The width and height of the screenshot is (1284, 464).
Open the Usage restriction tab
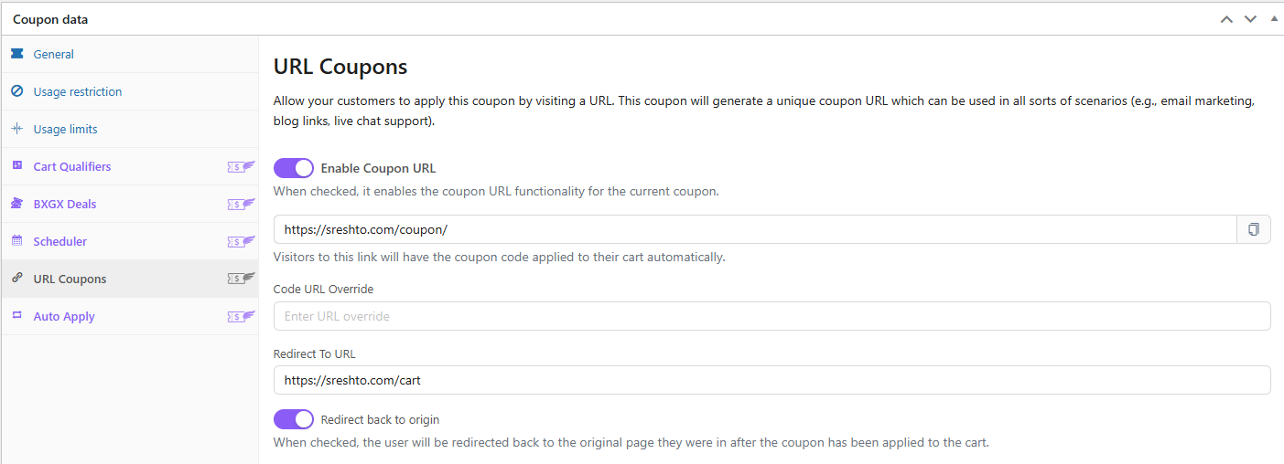pos(78,91)
